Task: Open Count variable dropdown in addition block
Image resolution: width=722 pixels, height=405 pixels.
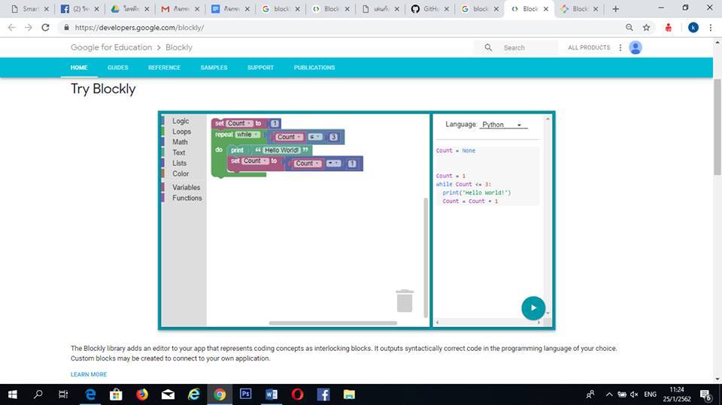Action: pos(307,163)
